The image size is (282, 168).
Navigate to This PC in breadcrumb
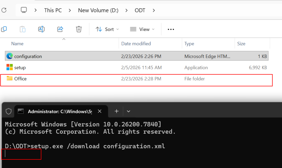point(53,10)
